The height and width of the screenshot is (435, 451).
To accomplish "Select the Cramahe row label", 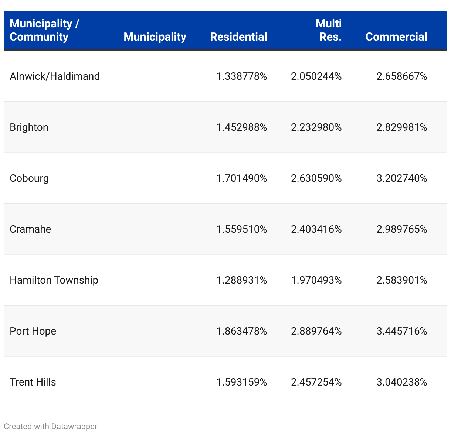I will 30,229.
